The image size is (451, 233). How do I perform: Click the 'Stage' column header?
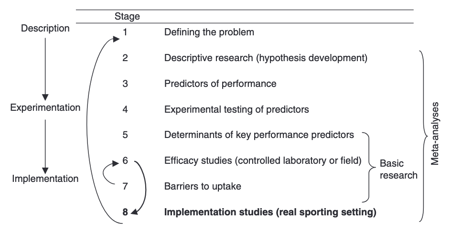pos(127,17)
